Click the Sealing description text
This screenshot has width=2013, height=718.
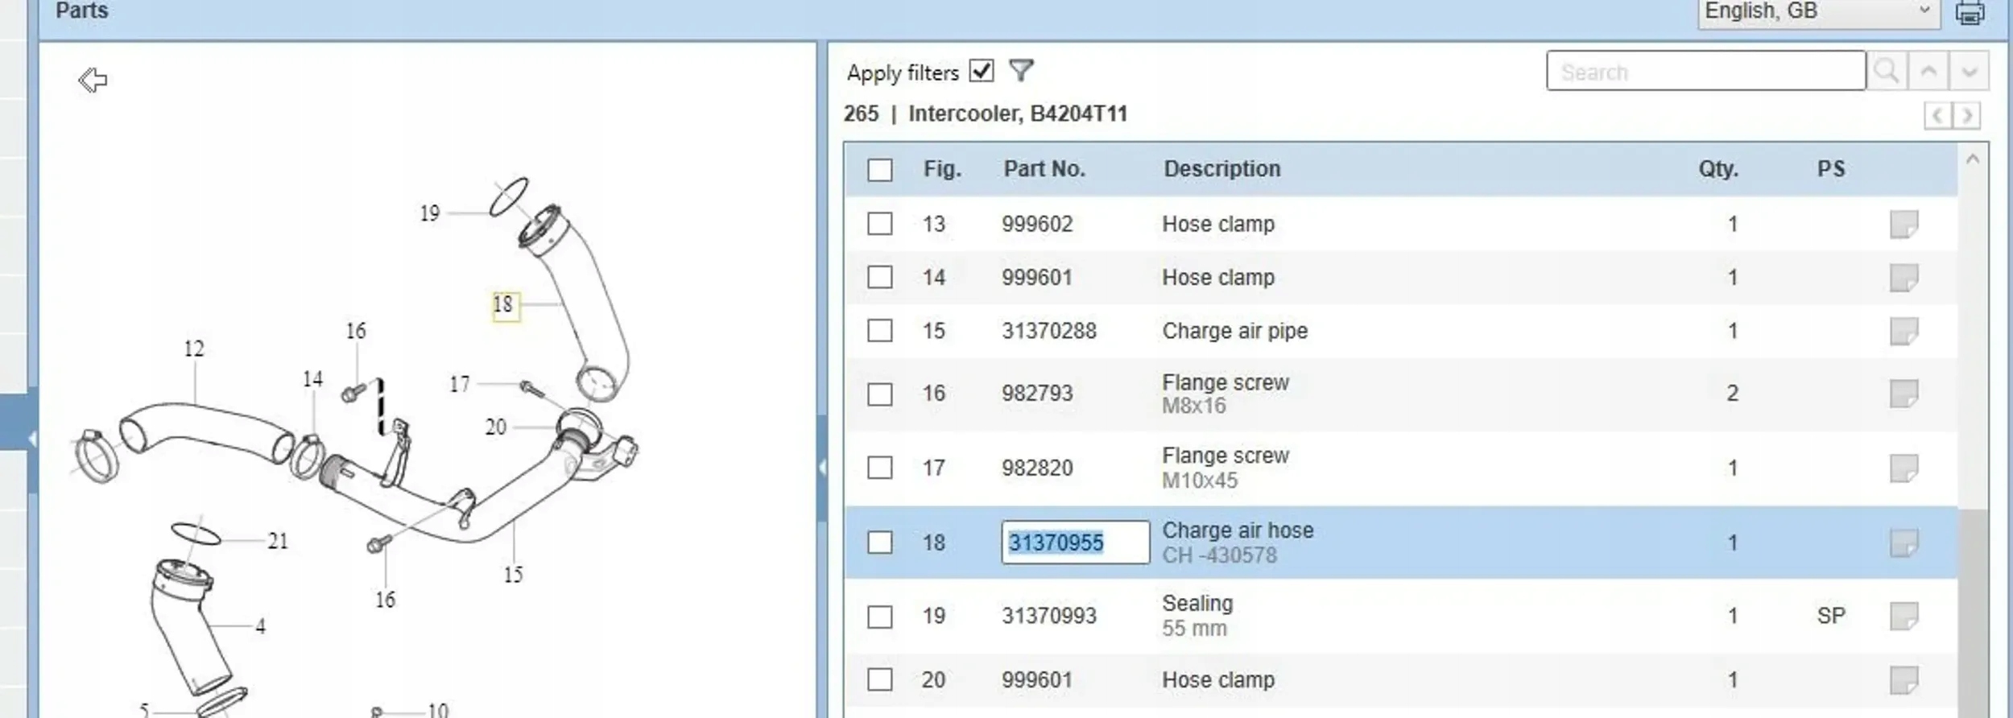[x=1197, y=604]
